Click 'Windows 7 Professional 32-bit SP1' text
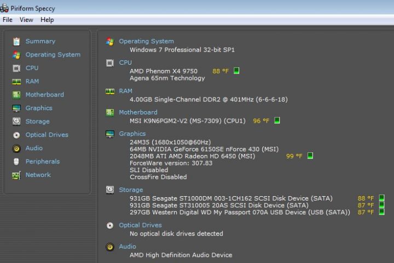This screenshot has height=263, width=394. 182,50
